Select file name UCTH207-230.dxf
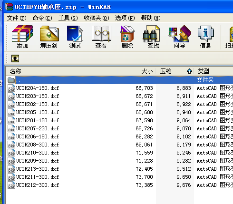Viewport: 233px width, 204px height. click(38, 128)
